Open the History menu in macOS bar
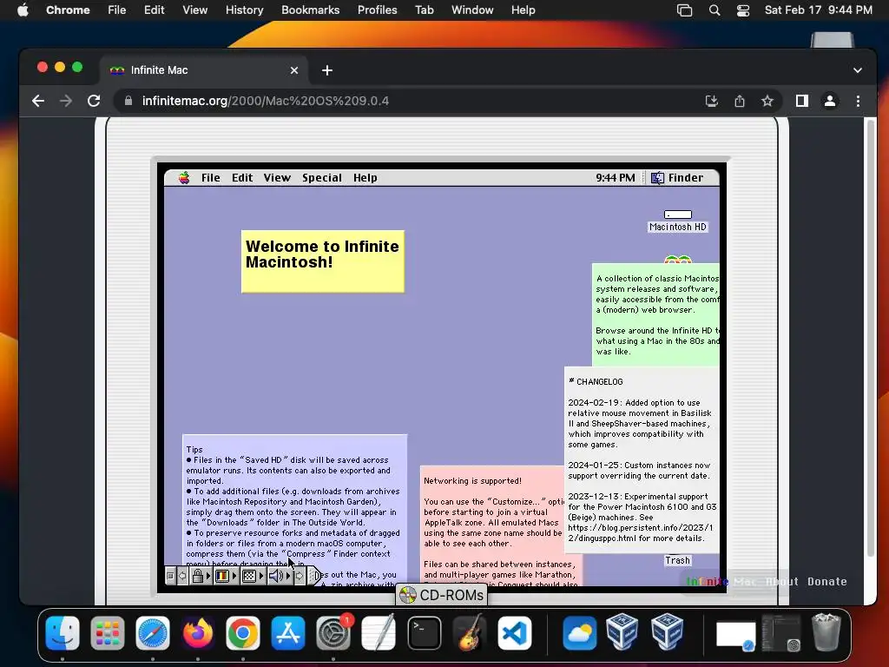This screenshot has width=889, height=667. (x=244, y=10)
